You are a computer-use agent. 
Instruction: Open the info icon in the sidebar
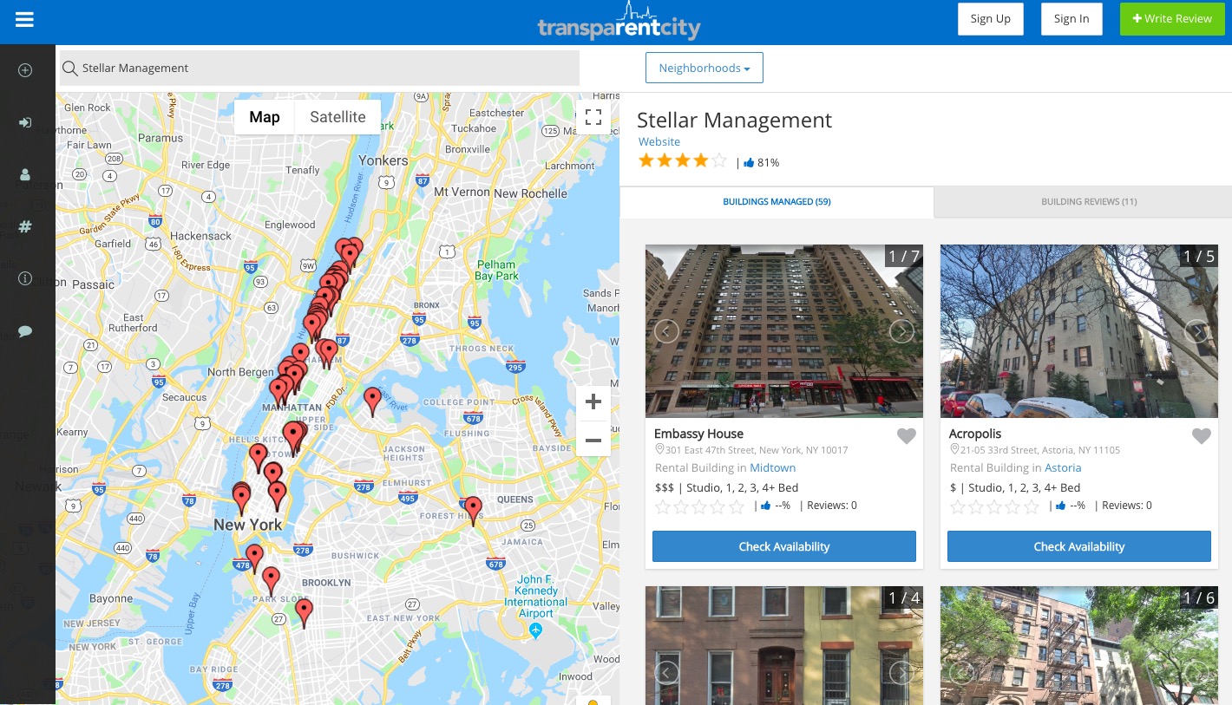click(25, 278)
